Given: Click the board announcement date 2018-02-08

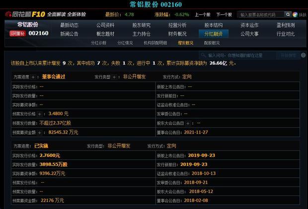Looking at the screenshot, I should pos(196,201).
